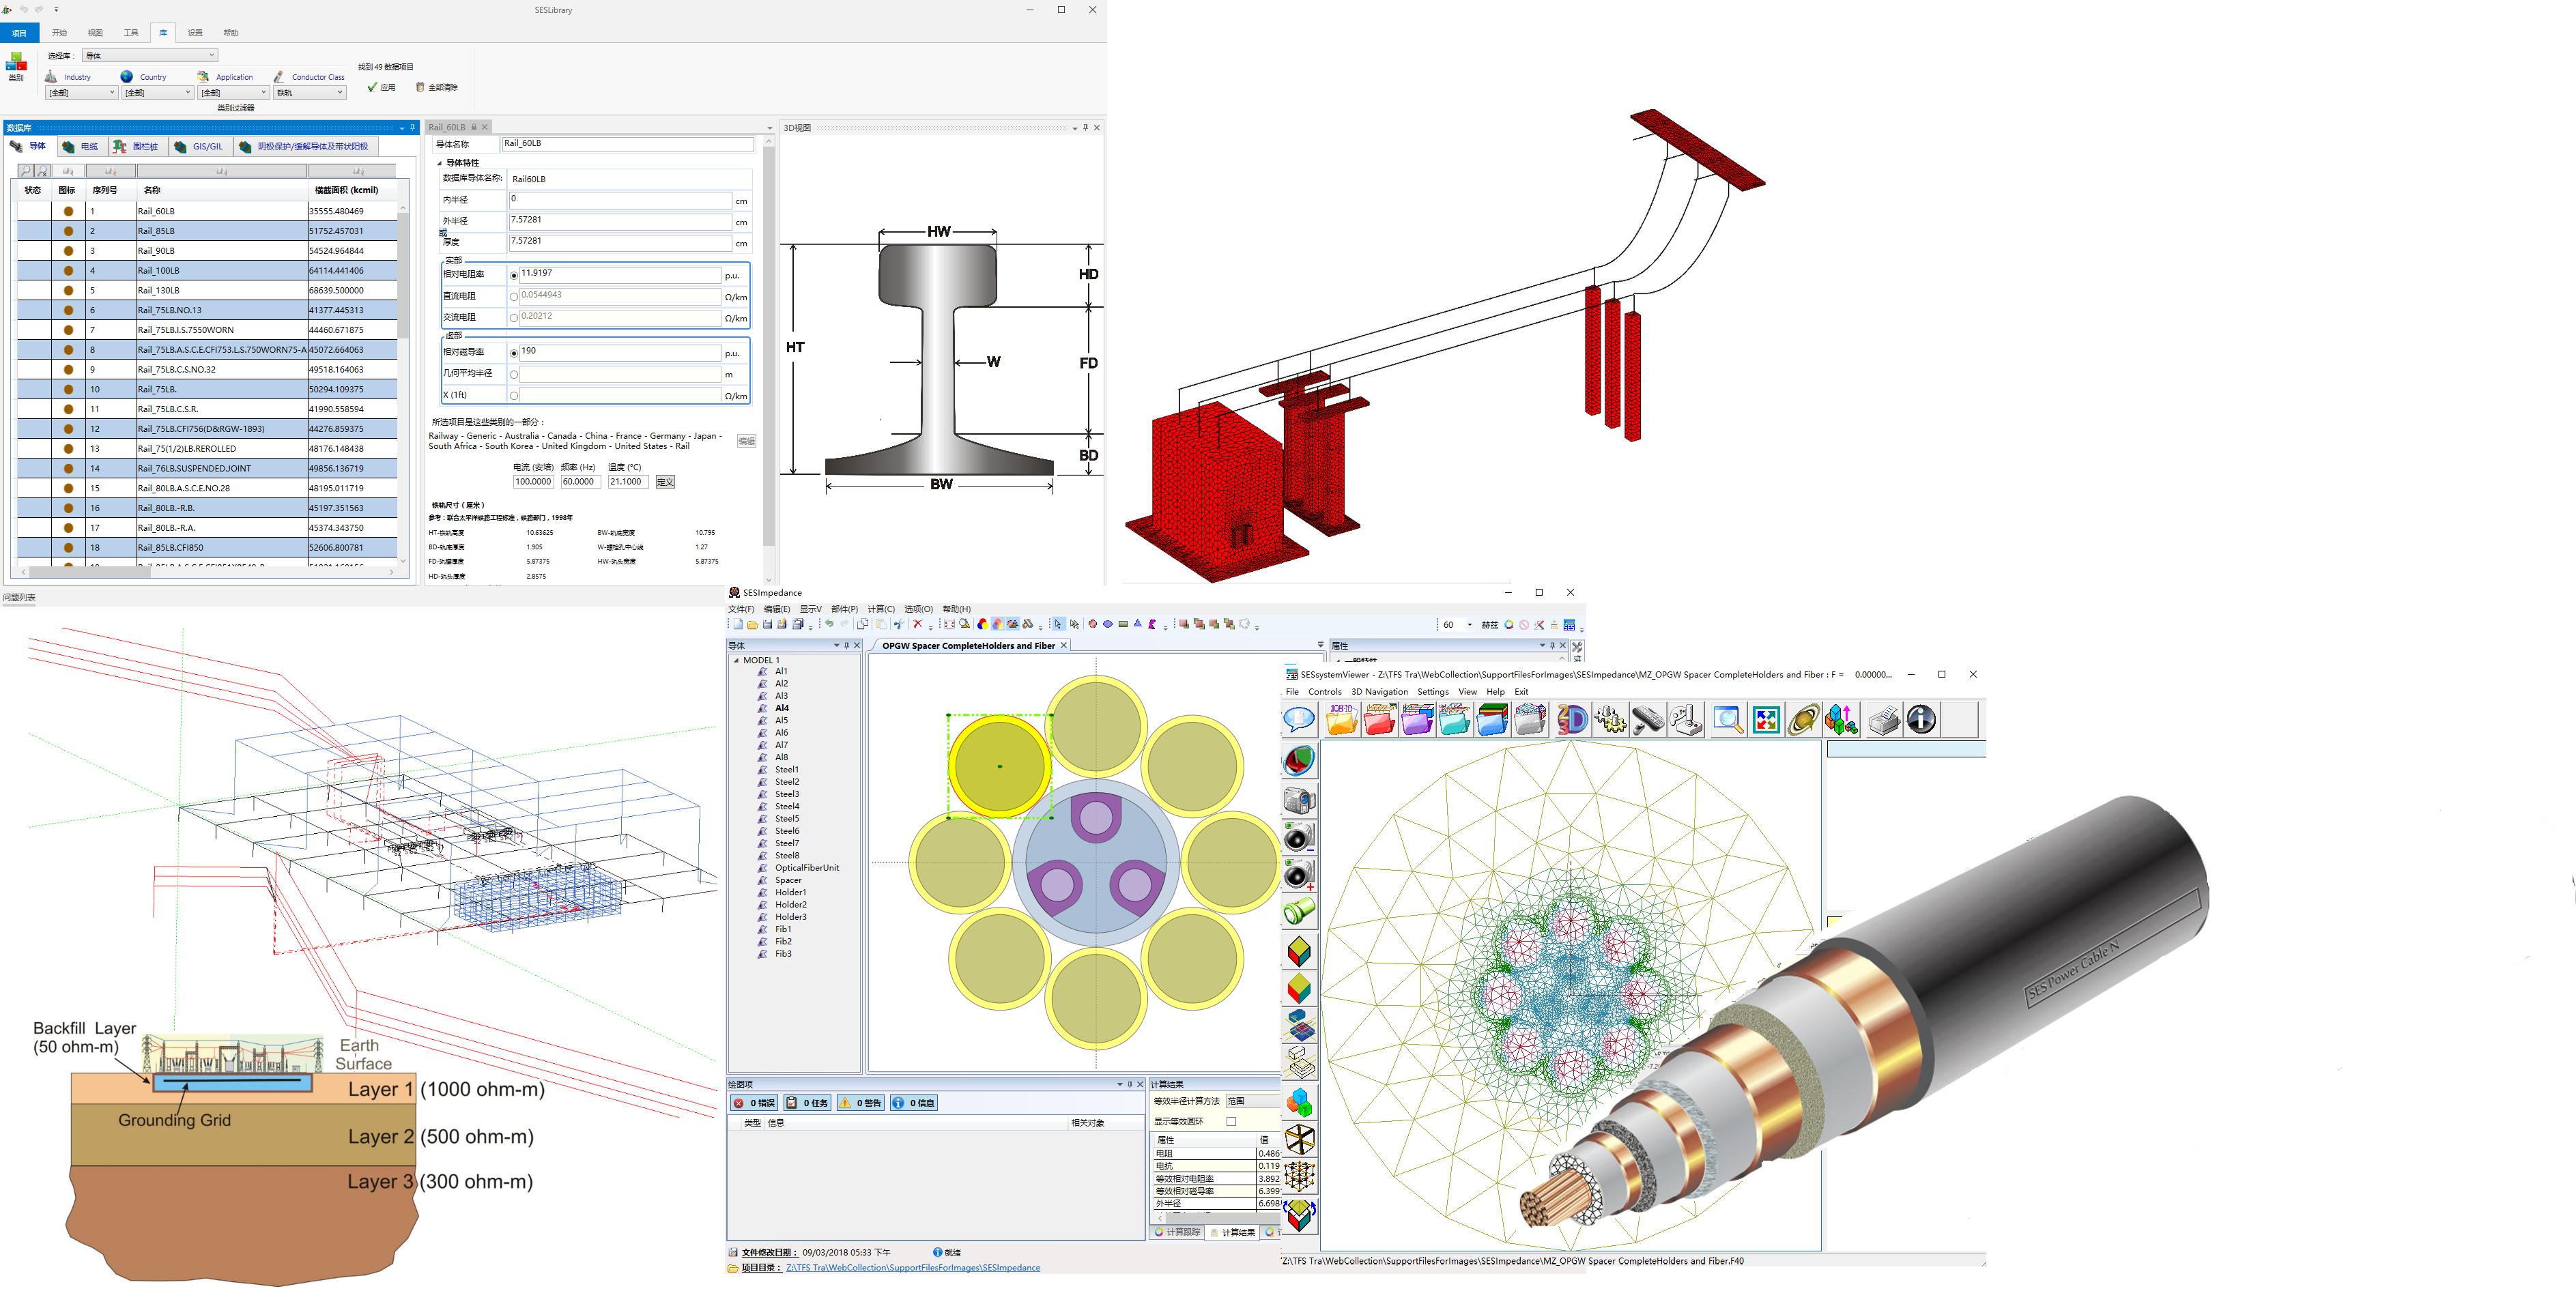Click the 0 警告 warnings filter button
Screen dimensions: 2576x1291
click(x=860, y=1103)
